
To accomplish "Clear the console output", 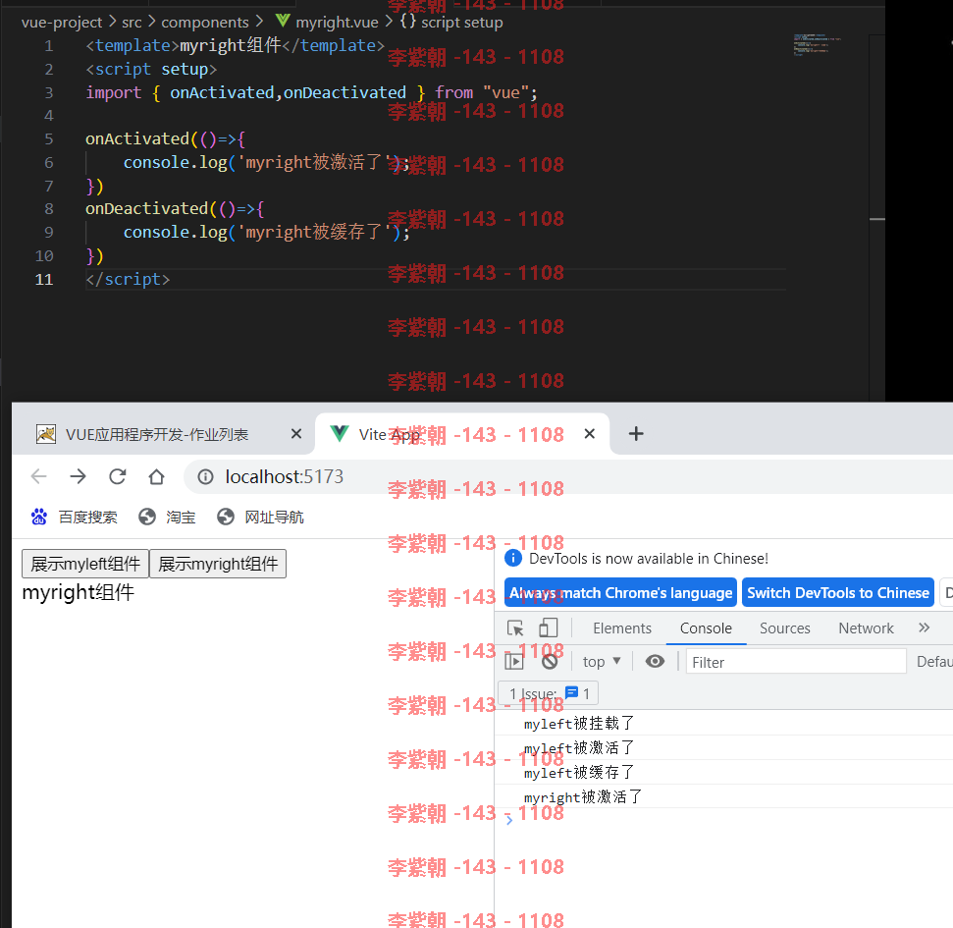I will tap(550, 661).
